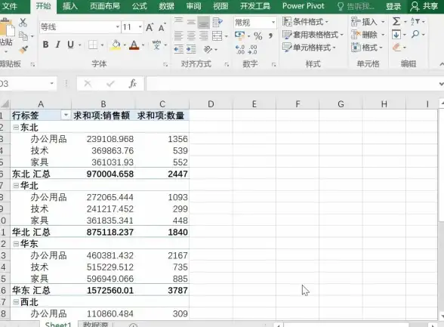Viewport: 444px width, 327px height.
Task: Increase indent of cell
Action: click(191, 49)
